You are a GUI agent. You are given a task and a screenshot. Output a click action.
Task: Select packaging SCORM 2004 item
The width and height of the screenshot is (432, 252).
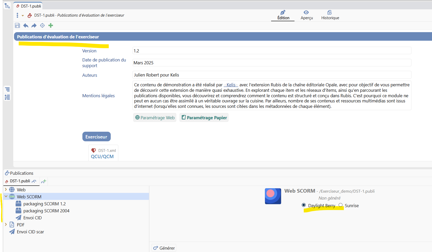46,211
